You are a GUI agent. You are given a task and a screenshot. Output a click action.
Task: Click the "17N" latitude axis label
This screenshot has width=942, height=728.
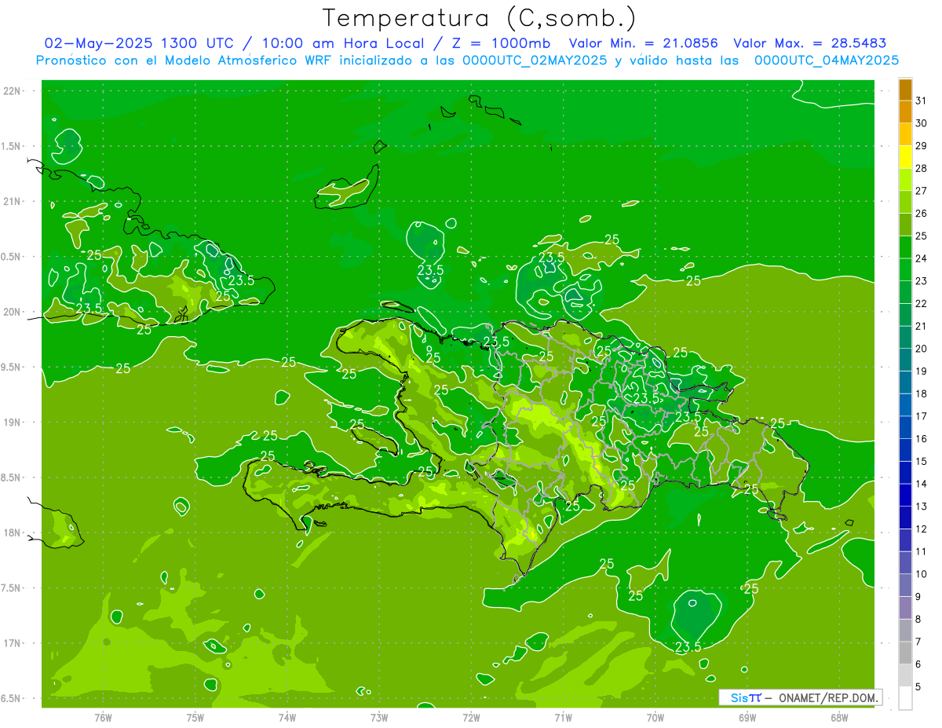pos(13,643)
